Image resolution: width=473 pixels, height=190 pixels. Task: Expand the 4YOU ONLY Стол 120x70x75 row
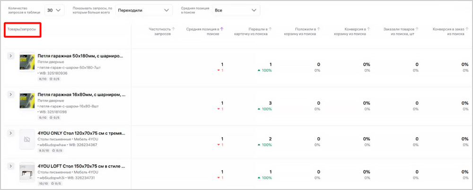(x=11, y=133)
